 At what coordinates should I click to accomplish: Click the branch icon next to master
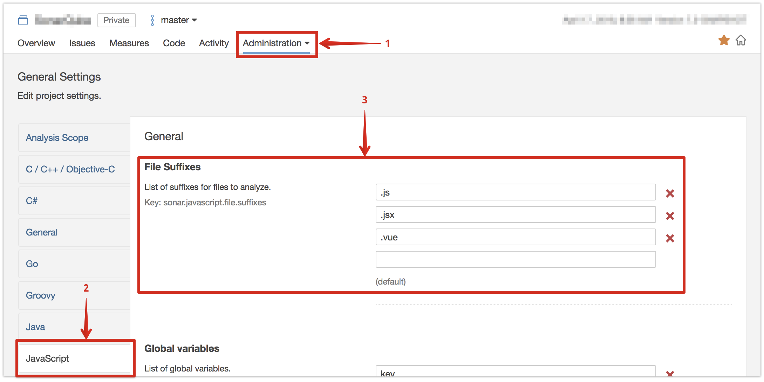(152, 20)
